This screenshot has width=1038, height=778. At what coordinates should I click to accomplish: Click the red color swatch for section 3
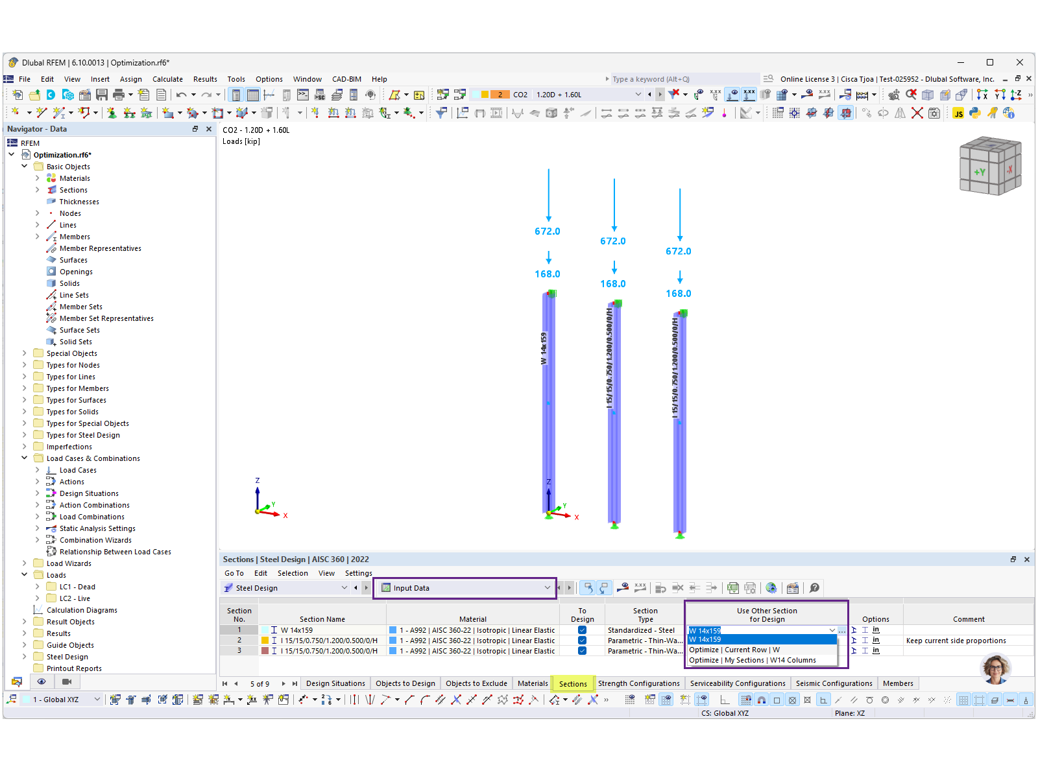[265, 651]
